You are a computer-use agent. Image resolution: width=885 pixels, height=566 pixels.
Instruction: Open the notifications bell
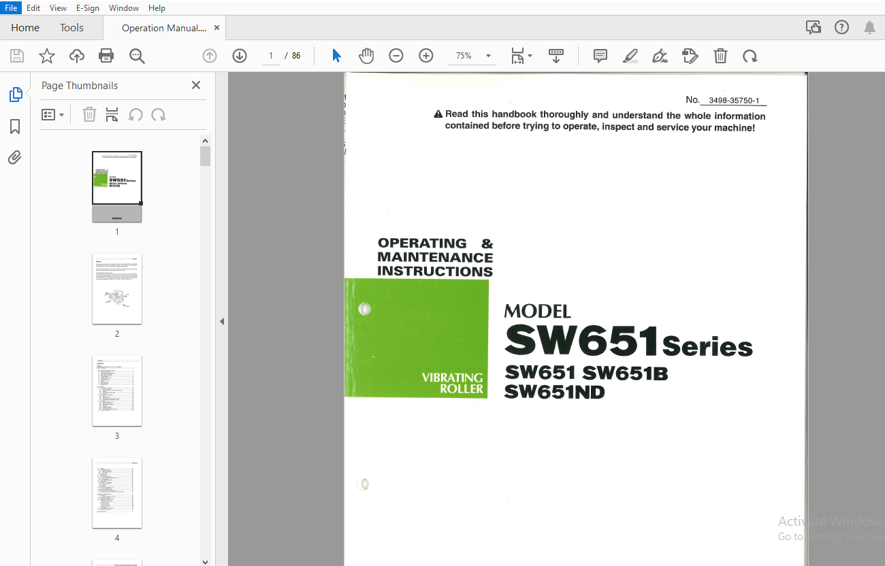coord(869,27)
